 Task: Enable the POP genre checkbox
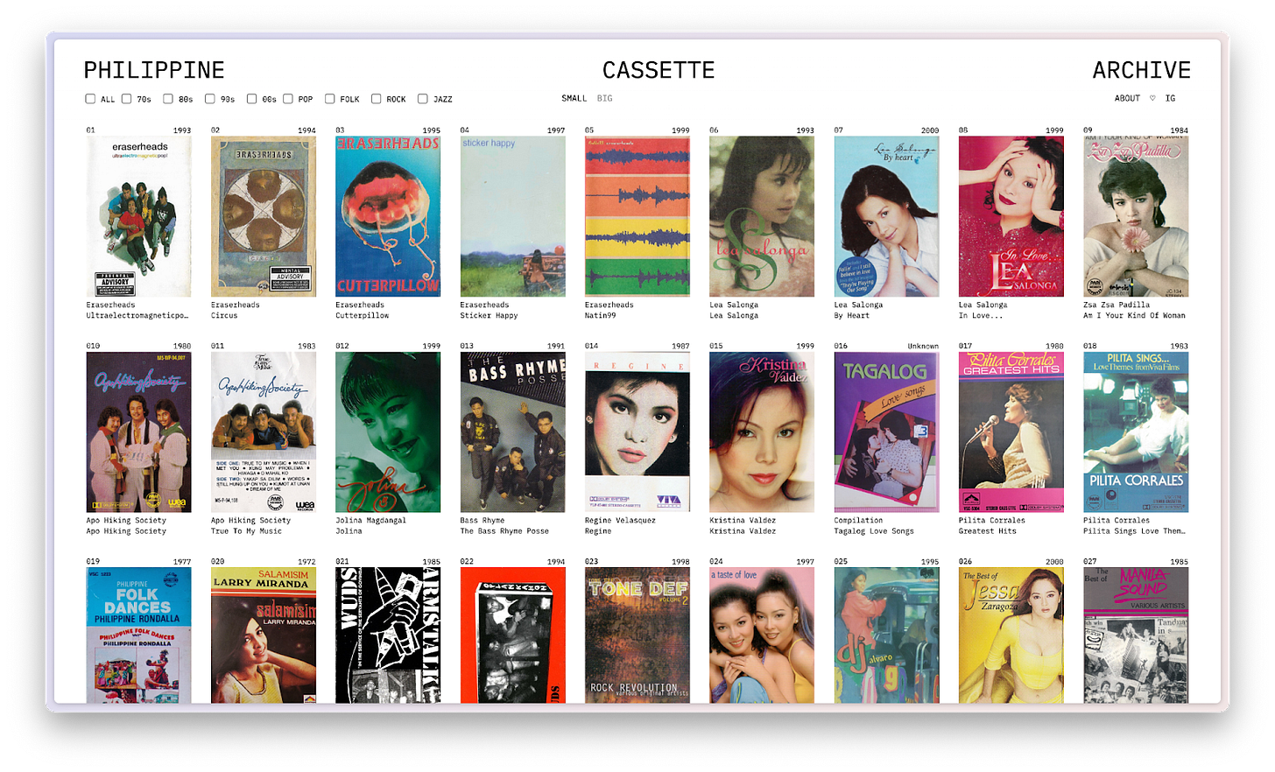point(287,99)
